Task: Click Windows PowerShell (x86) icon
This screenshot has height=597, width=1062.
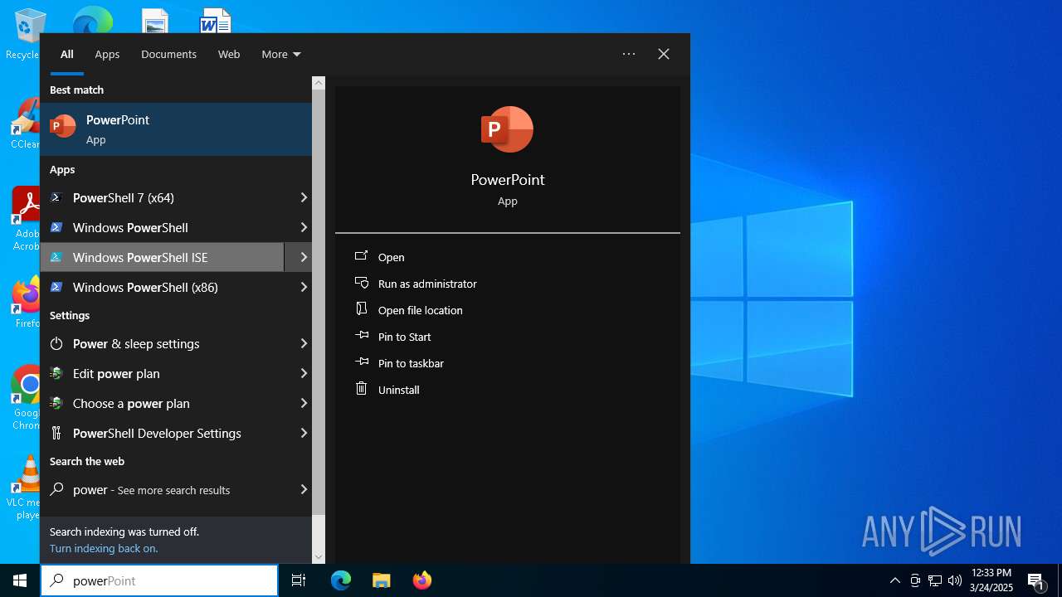Action: (x=56, y=287)
